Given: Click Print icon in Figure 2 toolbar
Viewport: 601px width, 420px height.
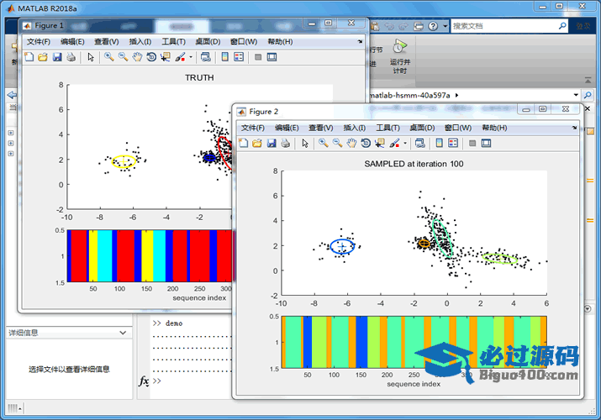Looking at the screenshot, I should [286, 143].
